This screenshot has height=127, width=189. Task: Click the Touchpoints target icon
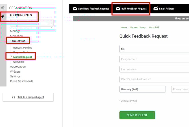tap(3, 16)
